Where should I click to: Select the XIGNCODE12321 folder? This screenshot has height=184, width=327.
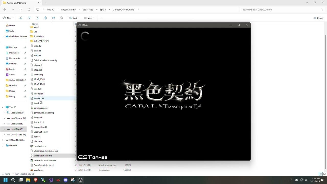(x=41, y=41)
